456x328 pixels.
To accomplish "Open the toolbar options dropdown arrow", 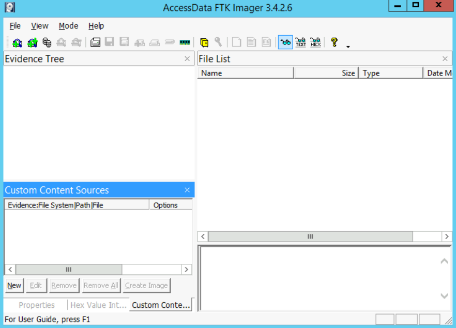I will click(348, 47).
